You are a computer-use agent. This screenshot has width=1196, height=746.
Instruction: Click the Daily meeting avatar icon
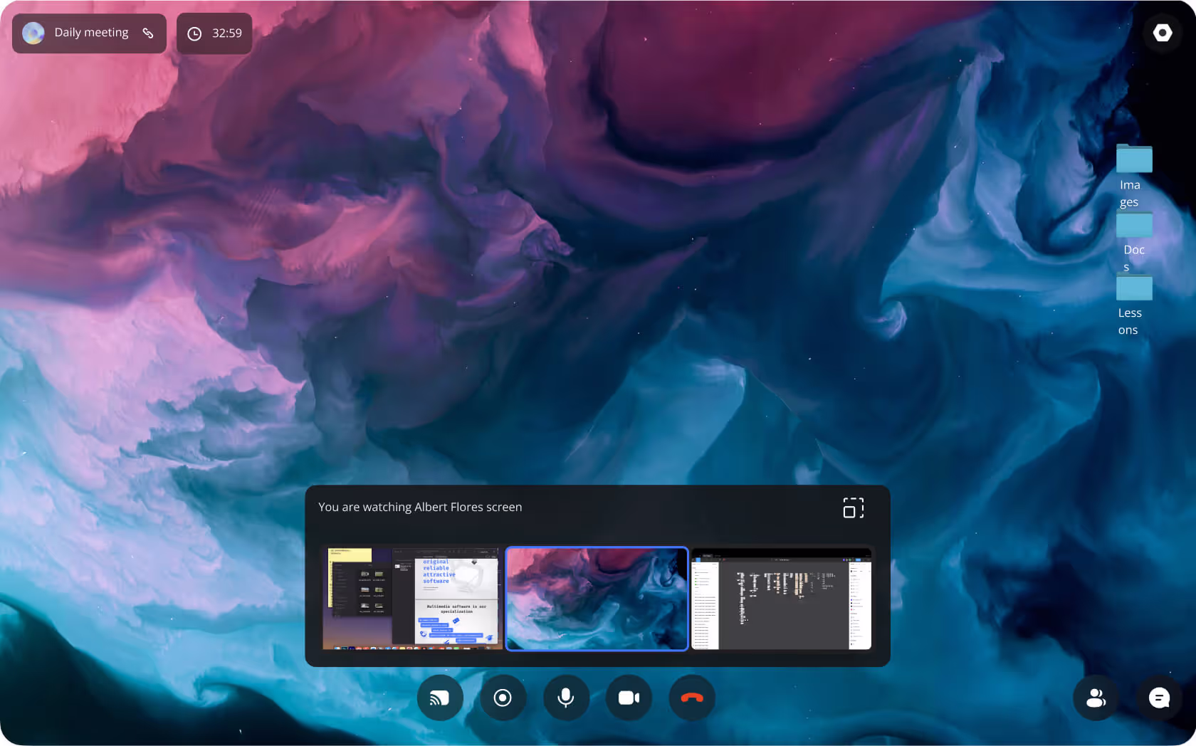[33, 33]
